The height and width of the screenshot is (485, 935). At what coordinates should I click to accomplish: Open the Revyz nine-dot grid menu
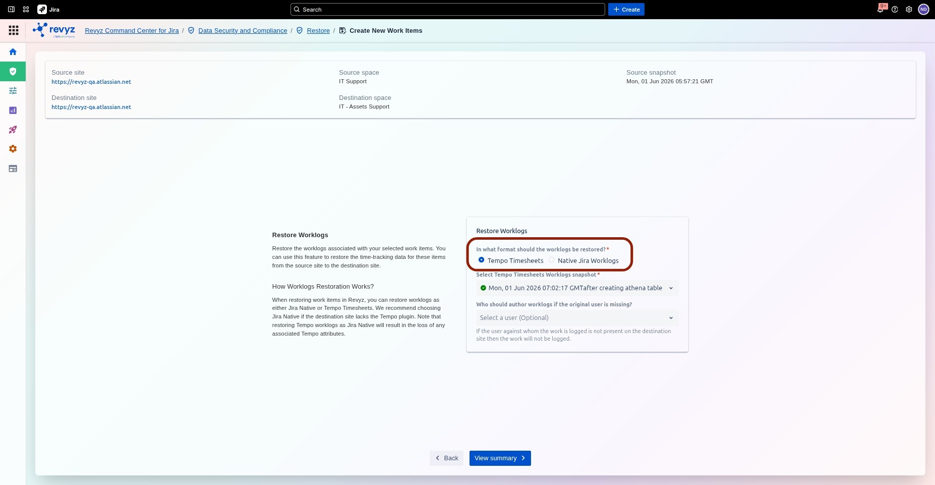[x=14, y=31]
